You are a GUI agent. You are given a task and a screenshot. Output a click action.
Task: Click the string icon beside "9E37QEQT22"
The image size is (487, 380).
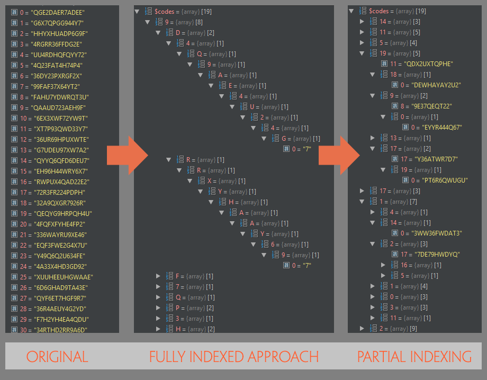395,106
